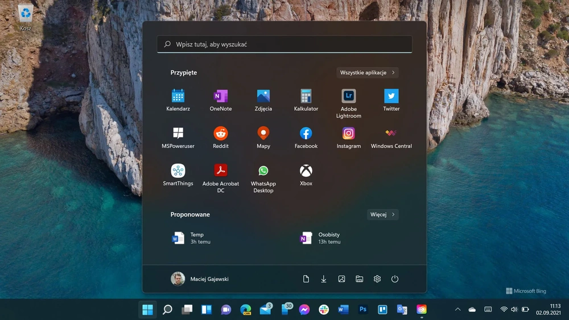This screenshot has height=320, width=569.
Task: Launch Reddit from Start menu
Action: click(x=221, y=138)
